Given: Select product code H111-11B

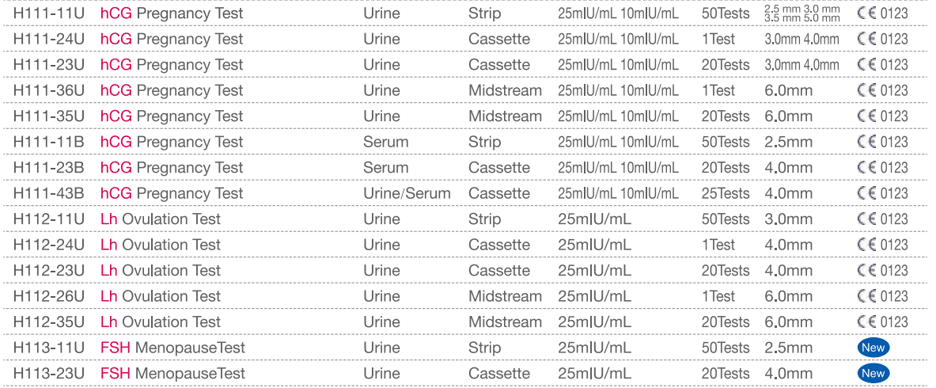Looking at the screenshot, I should point(49,142).
